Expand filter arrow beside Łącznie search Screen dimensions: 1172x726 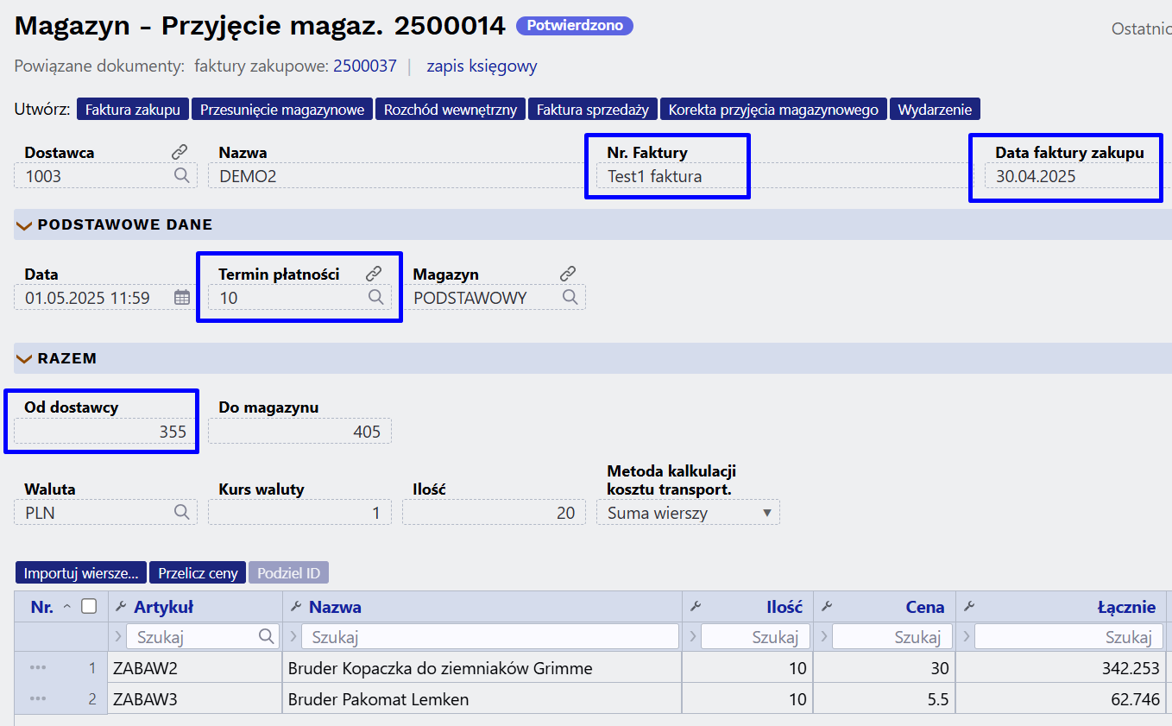coord(967,637)
